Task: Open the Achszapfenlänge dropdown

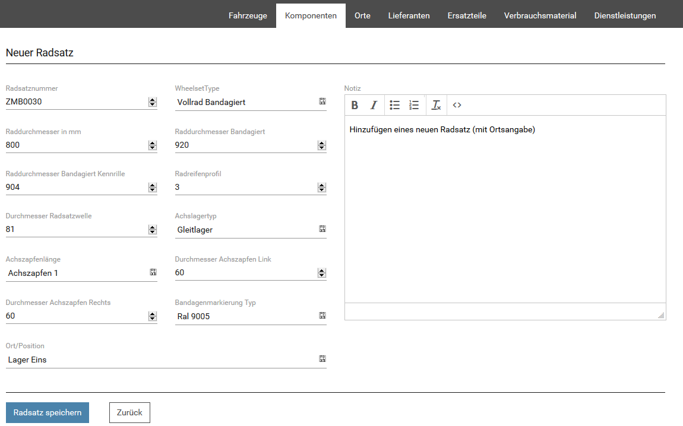Action: (153, 272)
